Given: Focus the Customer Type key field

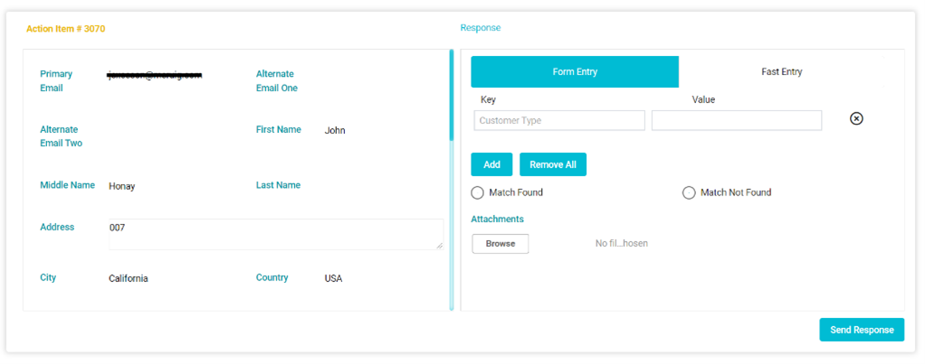Looking at the screenshot, I should [x=559, y=120].
